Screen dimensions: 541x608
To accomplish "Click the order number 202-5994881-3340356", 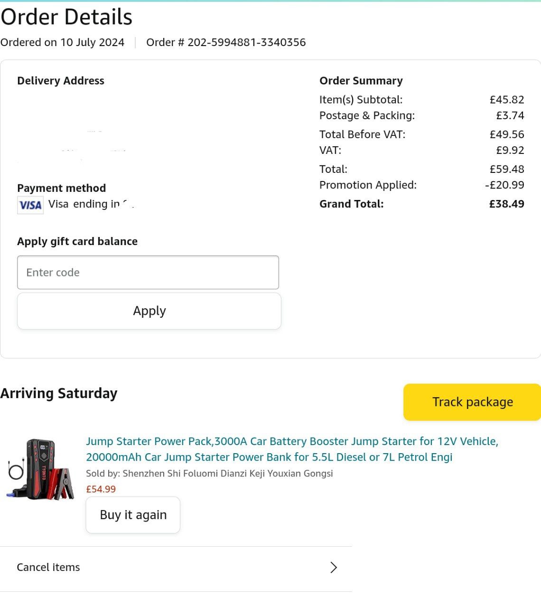I will click(x=246, y=42).
